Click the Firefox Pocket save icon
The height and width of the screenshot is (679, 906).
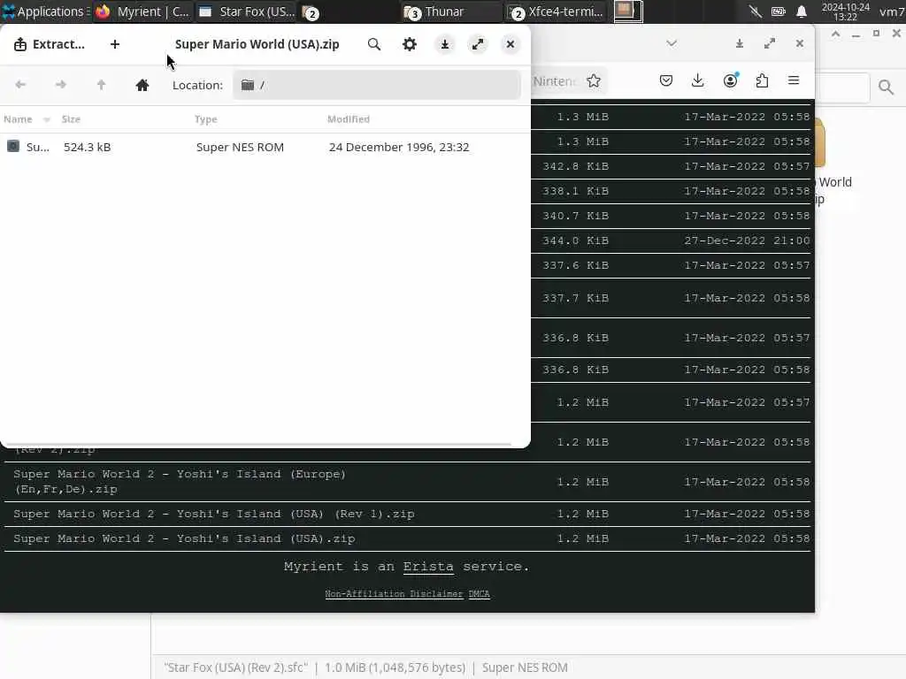[x=665, y=80]
